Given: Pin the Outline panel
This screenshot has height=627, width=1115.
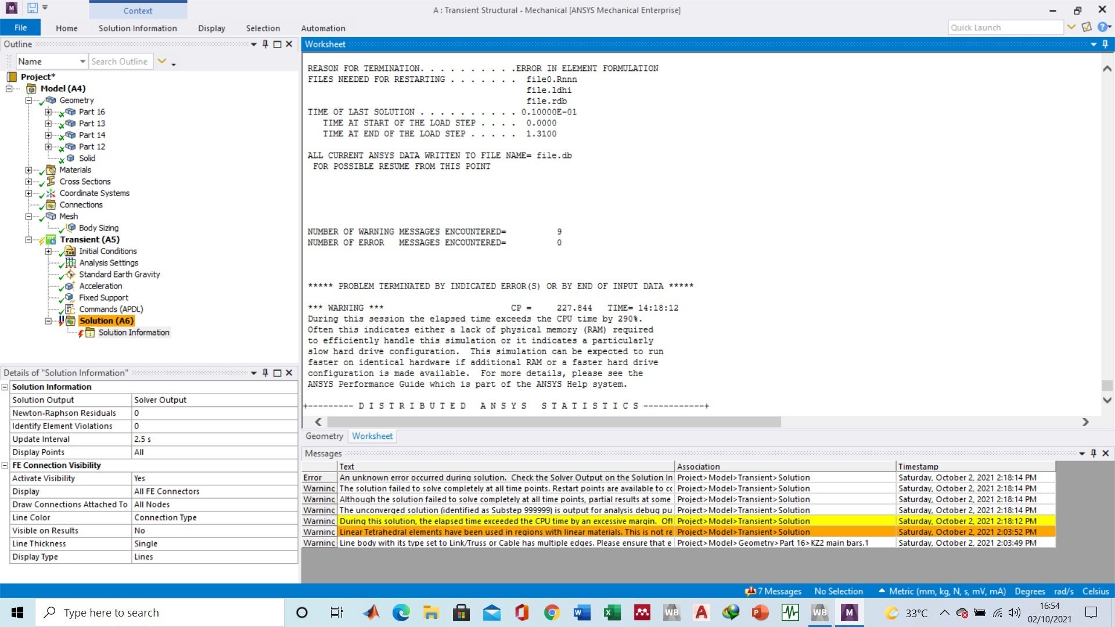Looking at the screenshot, I should pyautogui.click(x=265, y=44).
